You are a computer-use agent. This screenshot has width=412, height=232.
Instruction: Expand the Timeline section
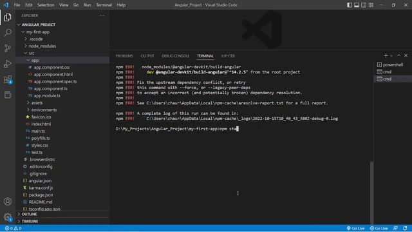pos(62,222)
